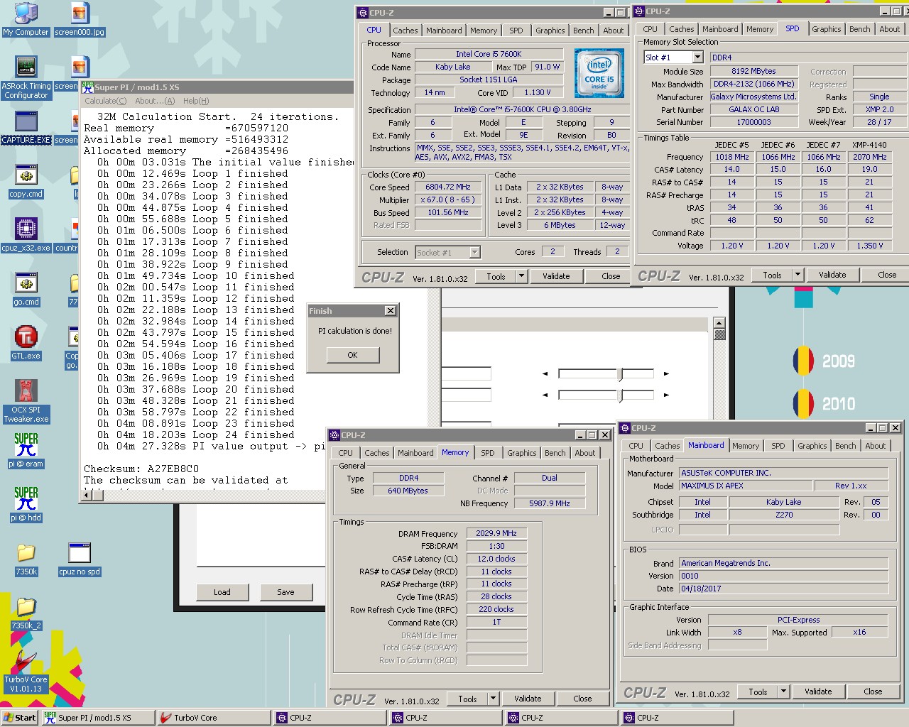
Task: Switch to Memory tab in CPU-Z SPD window
Action: (759, 29)
